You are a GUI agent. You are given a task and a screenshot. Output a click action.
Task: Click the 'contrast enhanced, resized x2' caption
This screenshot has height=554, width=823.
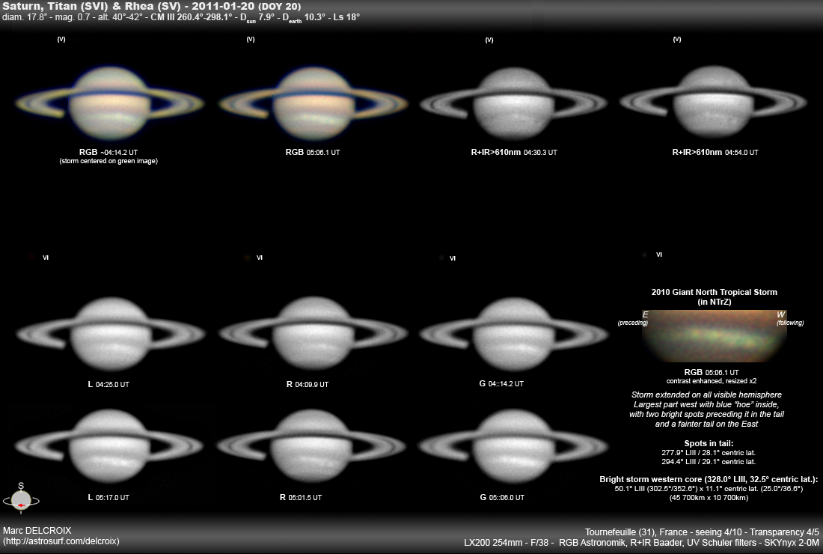pyautogui.click(x=712, y=381)
